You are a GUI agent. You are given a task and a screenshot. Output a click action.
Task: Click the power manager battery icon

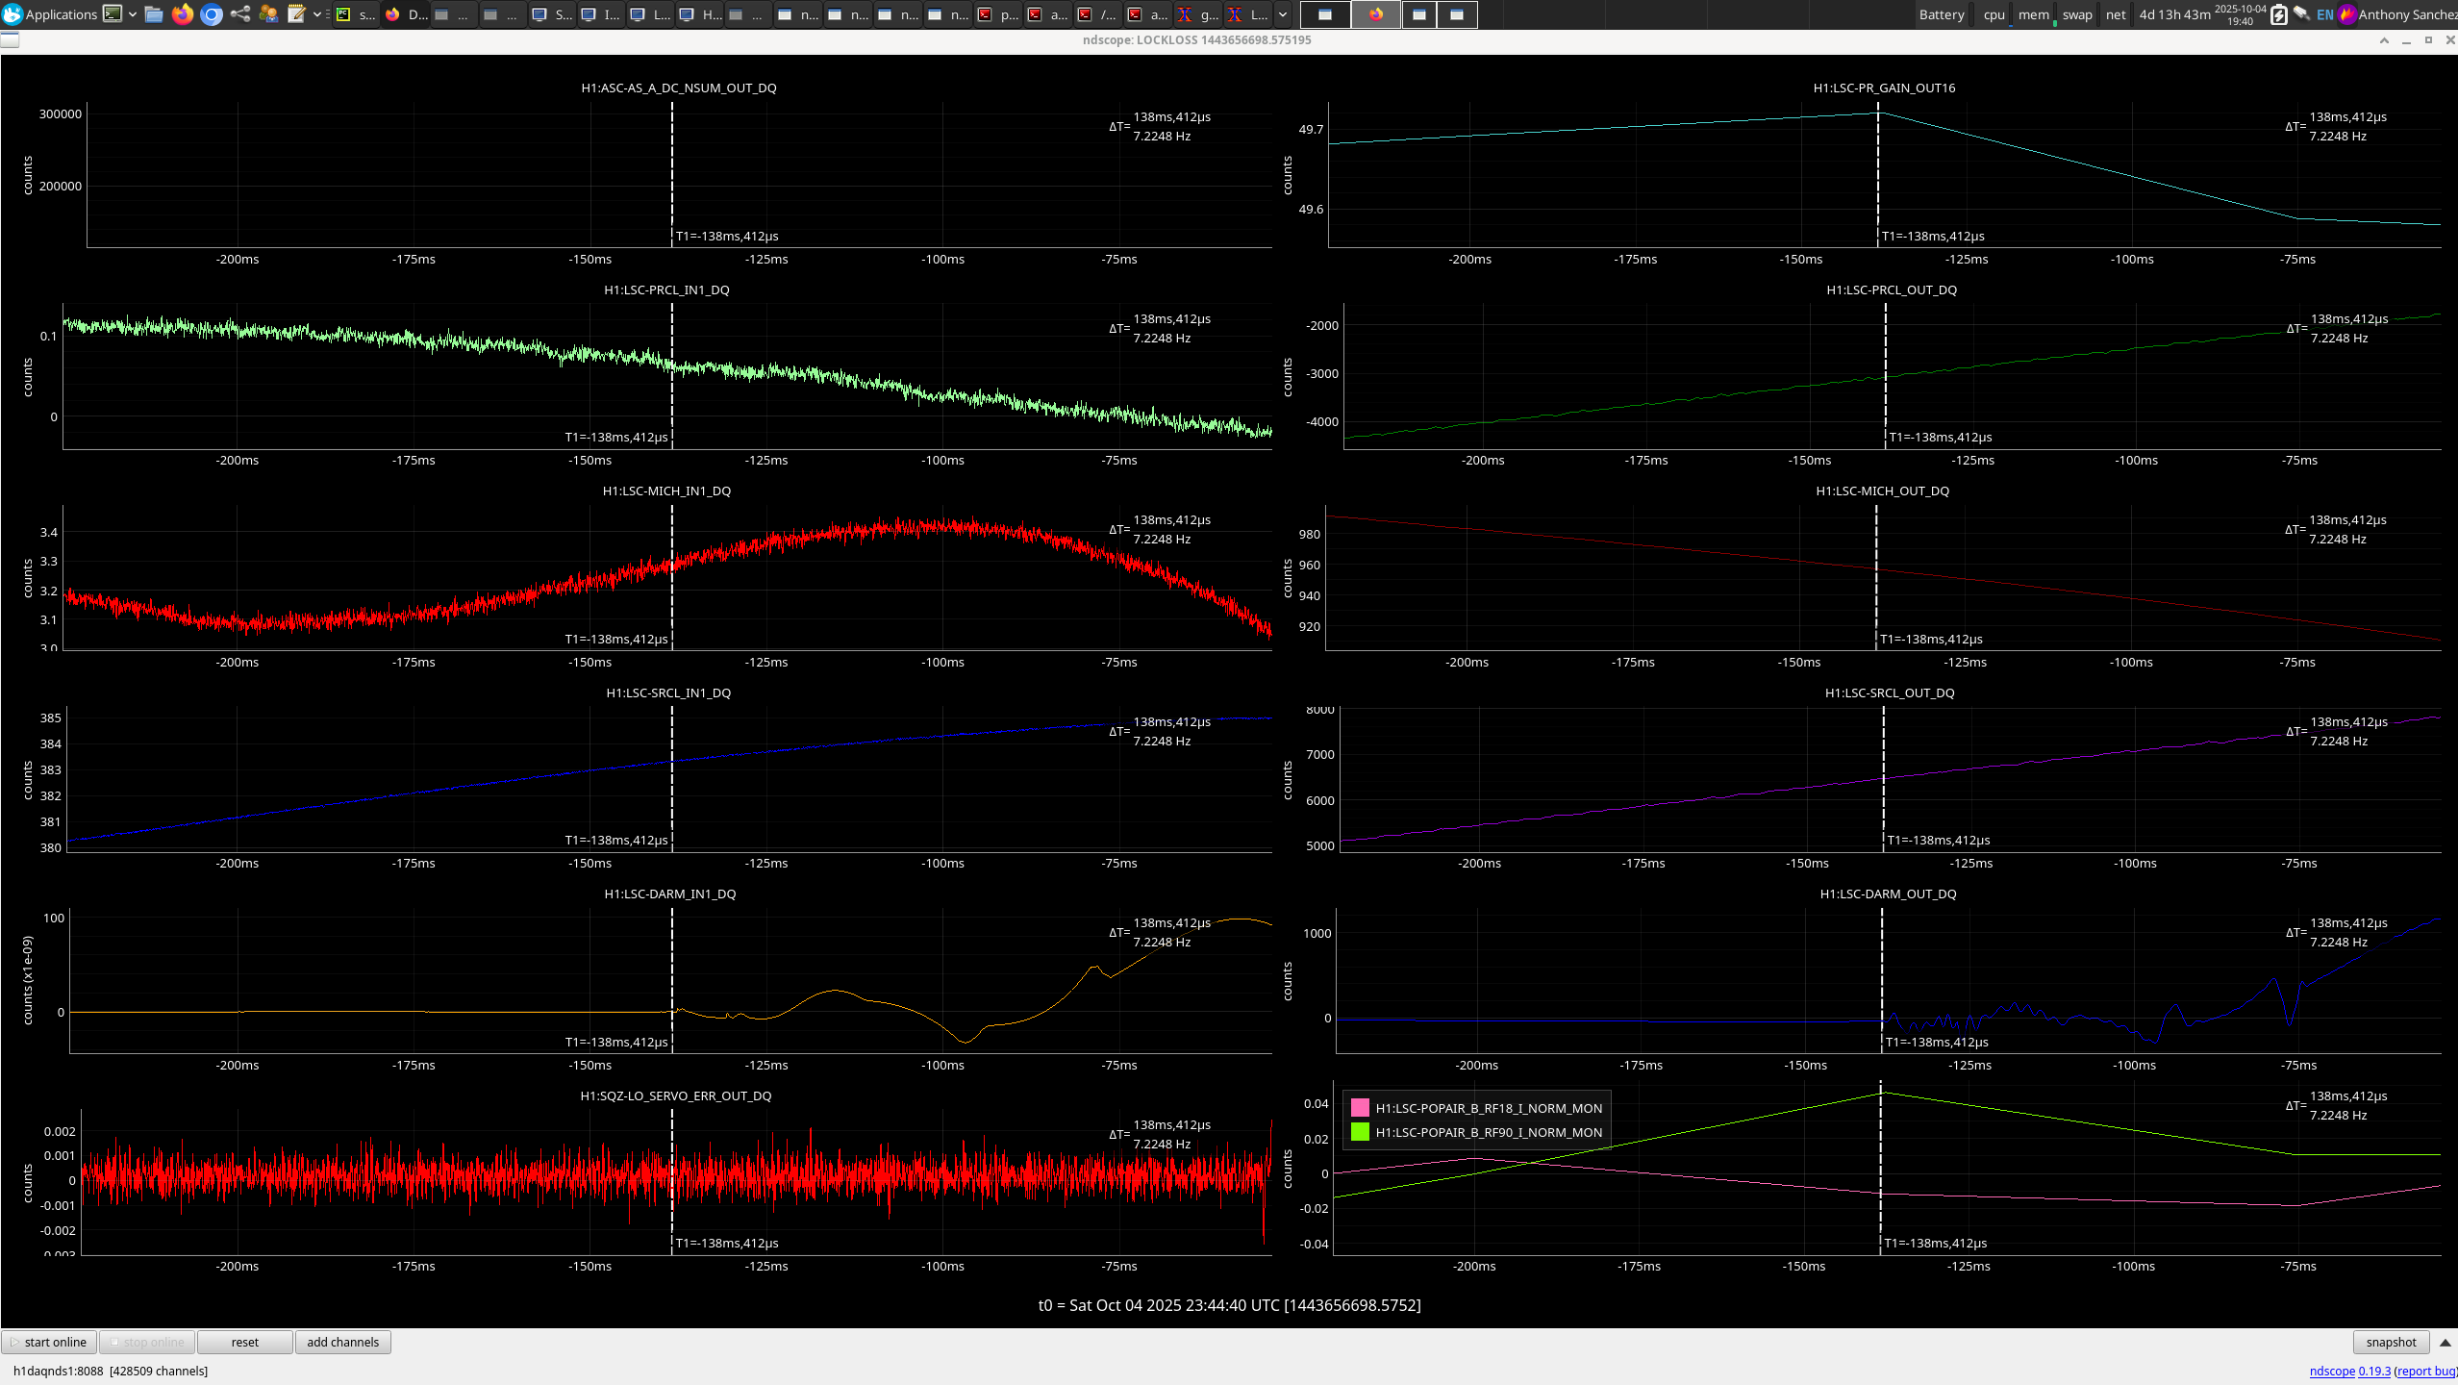(2278, 13)
